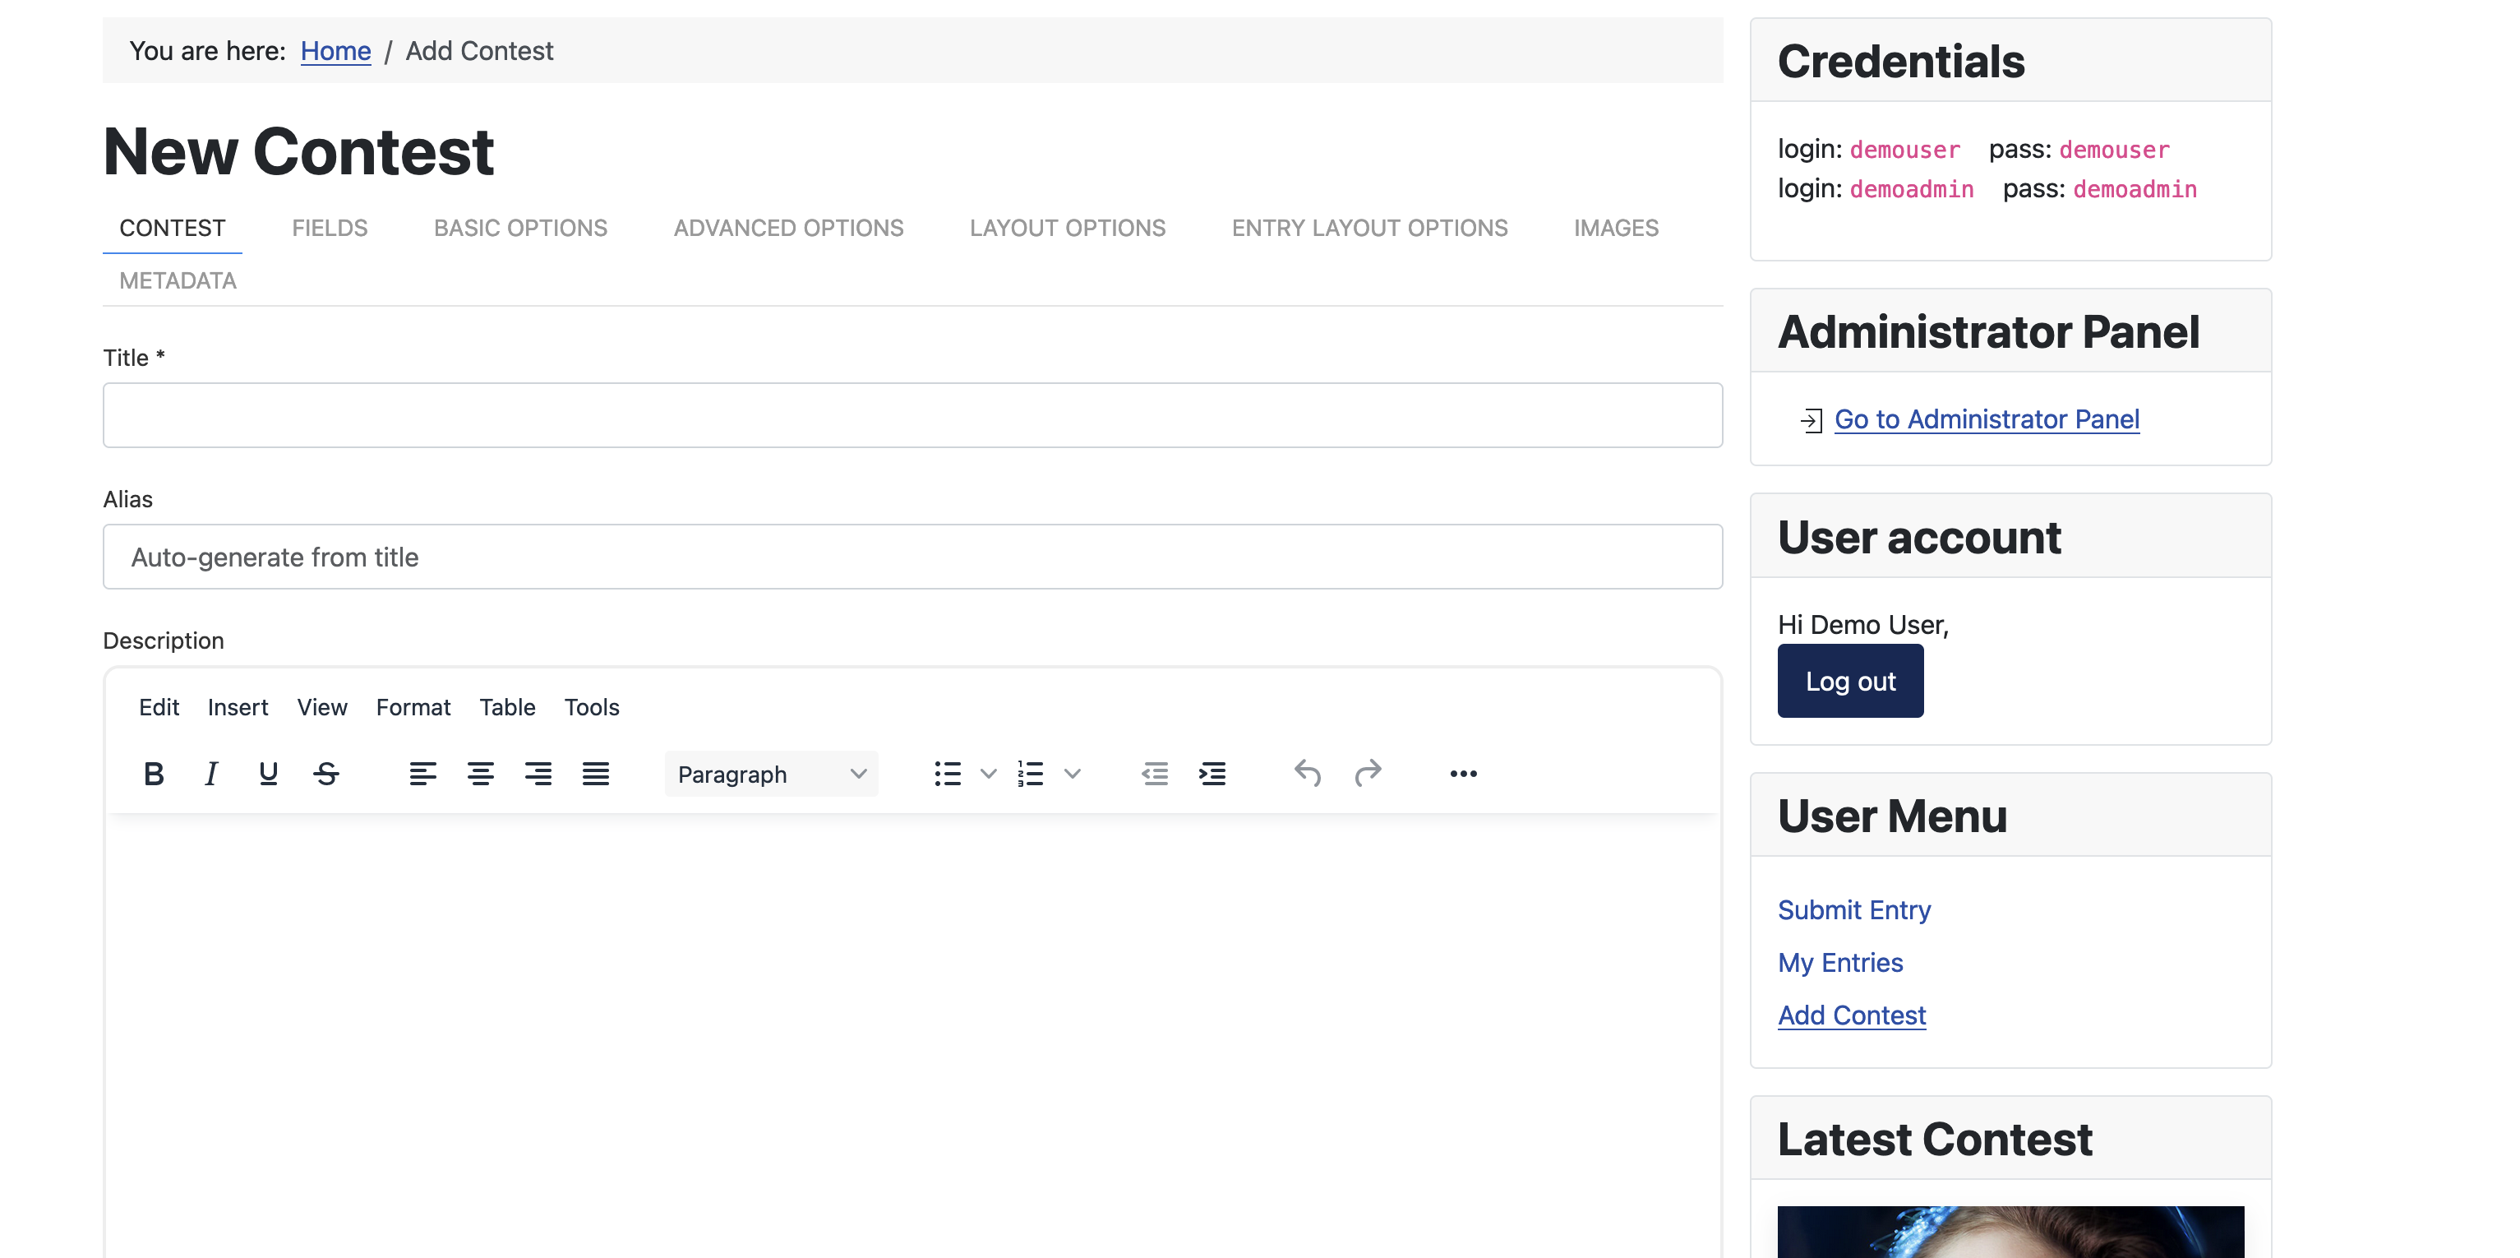Switch to the Metadata tab
Image resolution: width=2520 pixels, height=1258 pixels.
[178, 281]
